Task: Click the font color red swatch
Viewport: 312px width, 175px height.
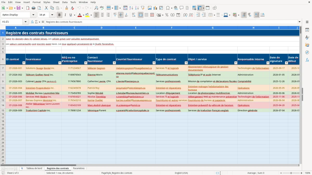Action: tap(80, 15)
